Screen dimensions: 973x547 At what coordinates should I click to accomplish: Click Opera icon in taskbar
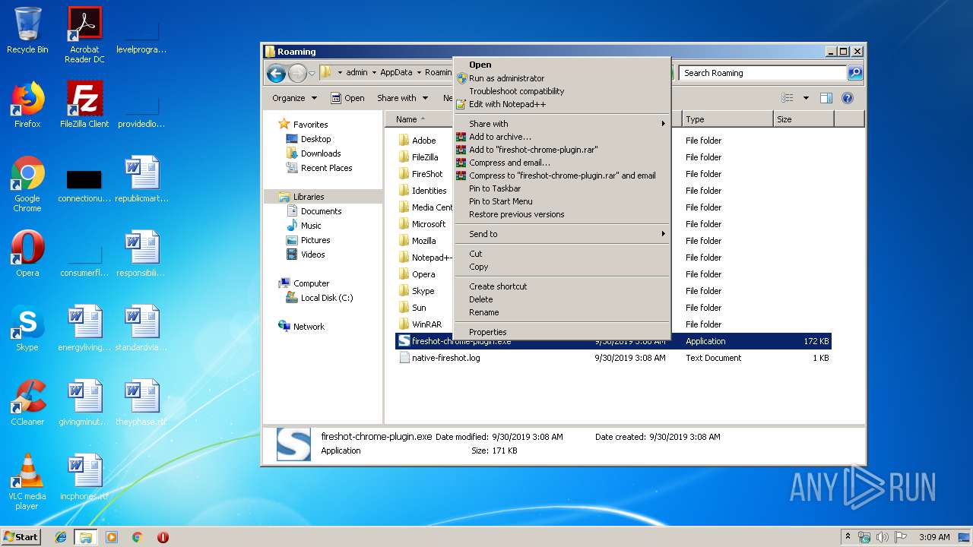point(163,537)
